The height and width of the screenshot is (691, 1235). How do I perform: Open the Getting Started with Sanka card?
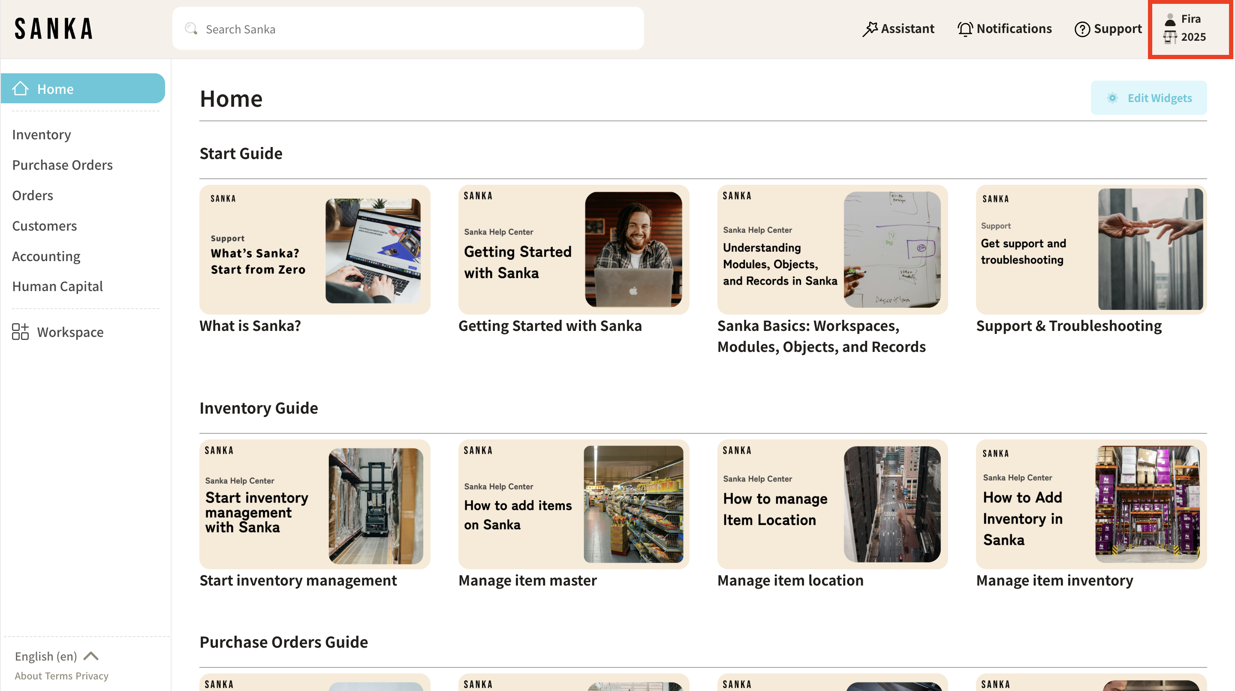(x=573, y=249)
